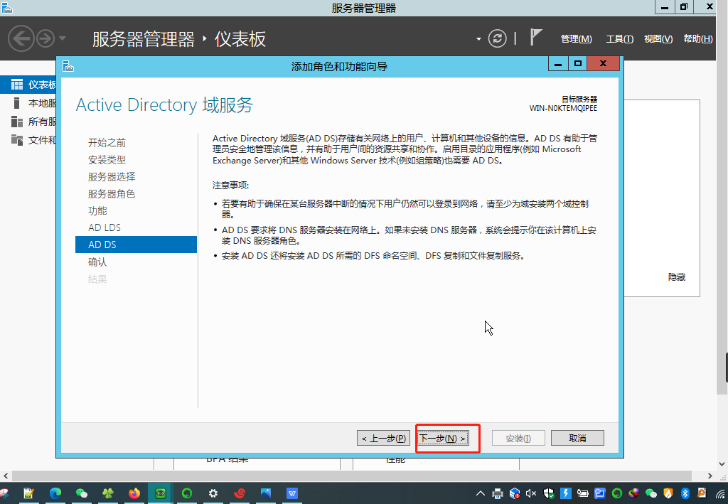Go back with the Server Manager back arrow
The image size is (728, 504).
(x=21, y=38)
